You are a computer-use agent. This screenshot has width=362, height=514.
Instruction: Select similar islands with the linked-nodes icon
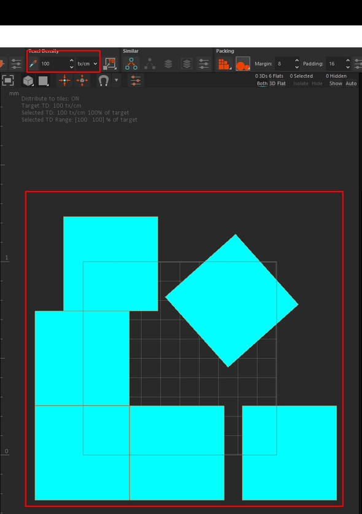click(x=131, y=64)
